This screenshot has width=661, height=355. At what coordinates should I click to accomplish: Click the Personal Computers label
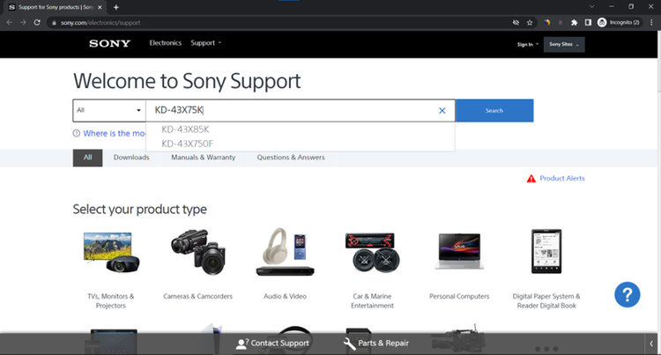point(459,297)
